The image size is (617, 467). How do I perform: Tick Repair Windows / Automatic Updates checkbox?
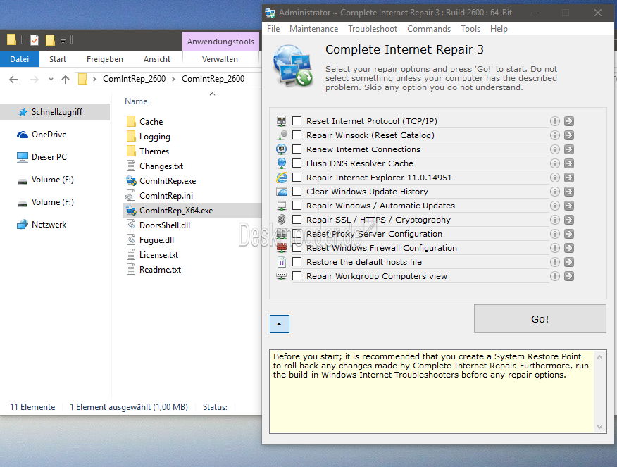[297, 206]
